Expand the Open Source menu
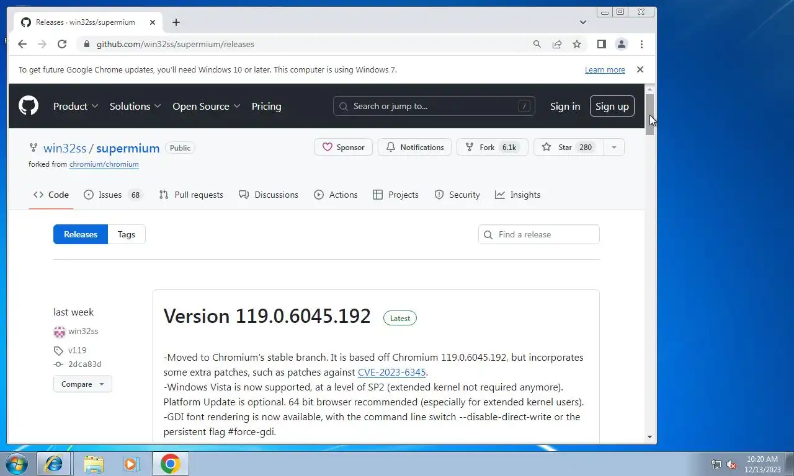The height and width of the screenshot is (476, 794). click(x=207, y=106)
